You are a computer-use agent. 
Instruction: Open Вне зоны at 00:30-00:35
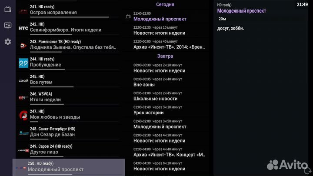tap(166, 82)
